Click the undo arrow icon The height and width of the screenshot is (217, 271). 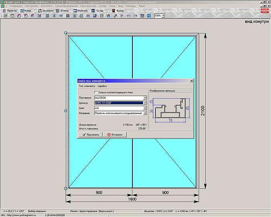pyautogui.click(x=129, y=16)
